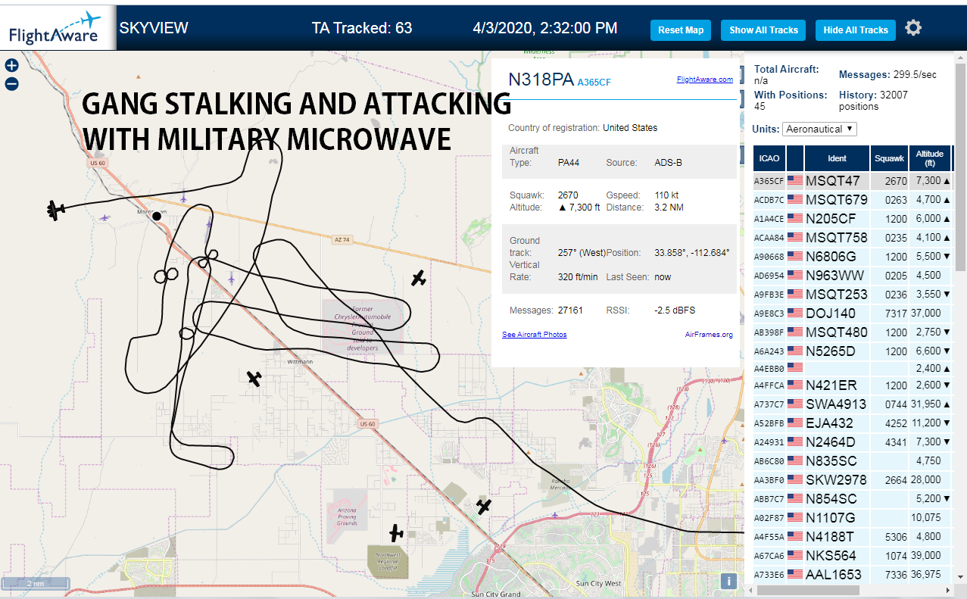Click US flag in MSQT47 row
Viewport: 967px width, 599px height.
[x=794, y=181]
